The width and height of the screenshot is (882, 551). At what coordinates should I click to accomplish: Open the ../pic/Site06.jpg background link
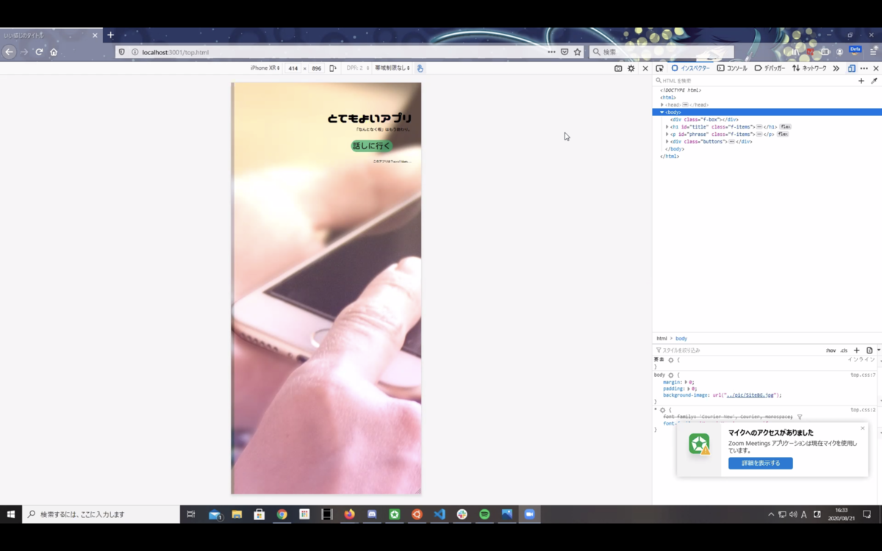click(750, 395)
